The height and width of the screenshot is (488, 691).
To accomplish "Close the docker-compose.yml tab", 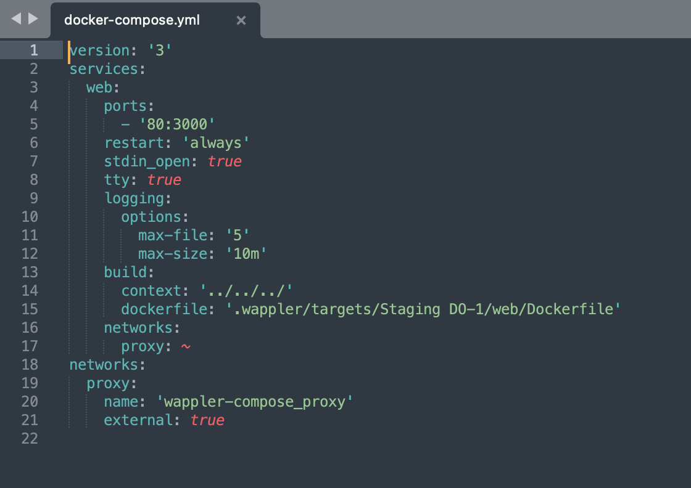I will [241, 20].
